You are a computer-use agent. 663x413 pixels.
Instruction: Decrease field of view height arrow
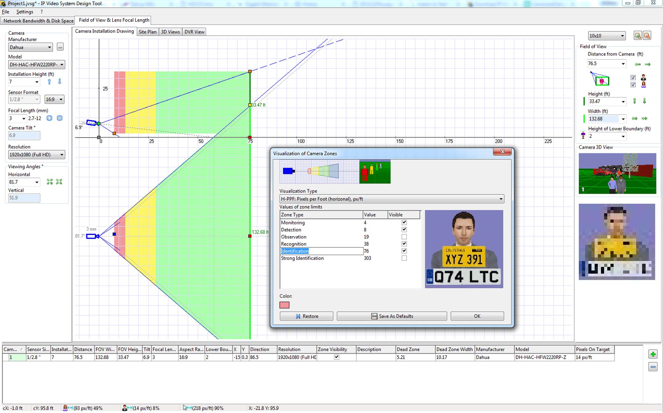(644, 101)
